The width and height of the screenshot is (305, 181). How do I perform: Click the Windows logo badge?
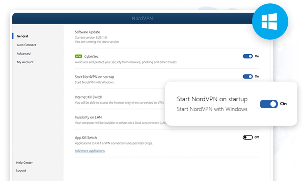point(270,21)
